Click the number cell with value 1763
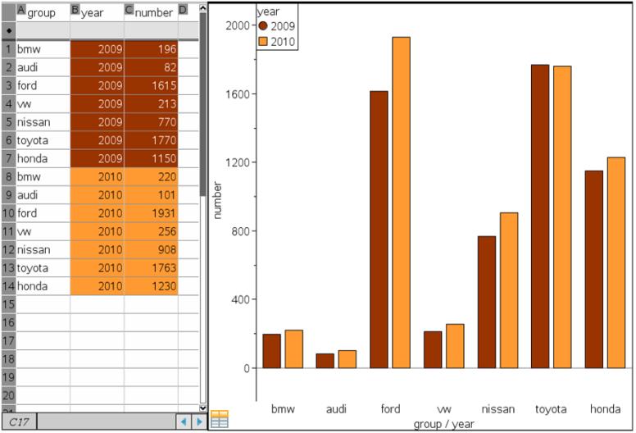 click(151, 268)
